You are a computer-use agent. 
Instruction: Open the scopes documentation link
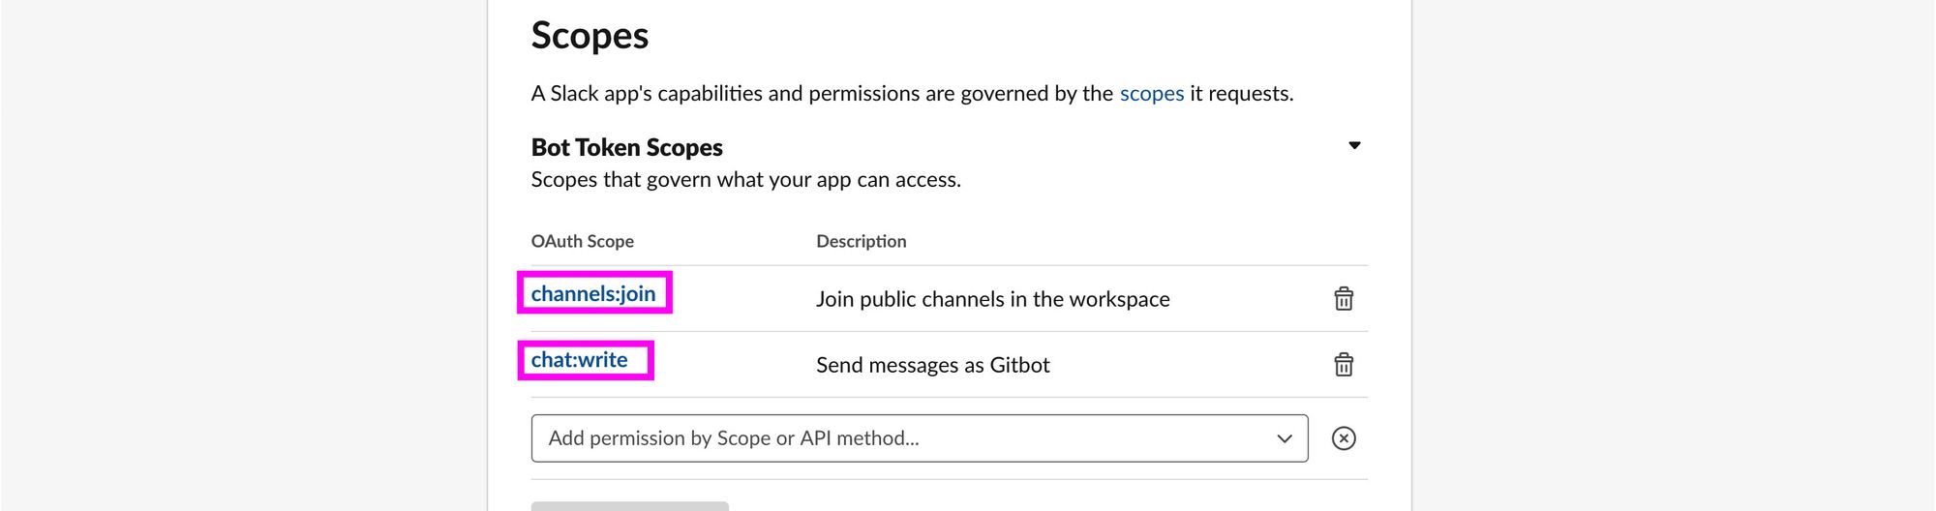(1152, 94)
